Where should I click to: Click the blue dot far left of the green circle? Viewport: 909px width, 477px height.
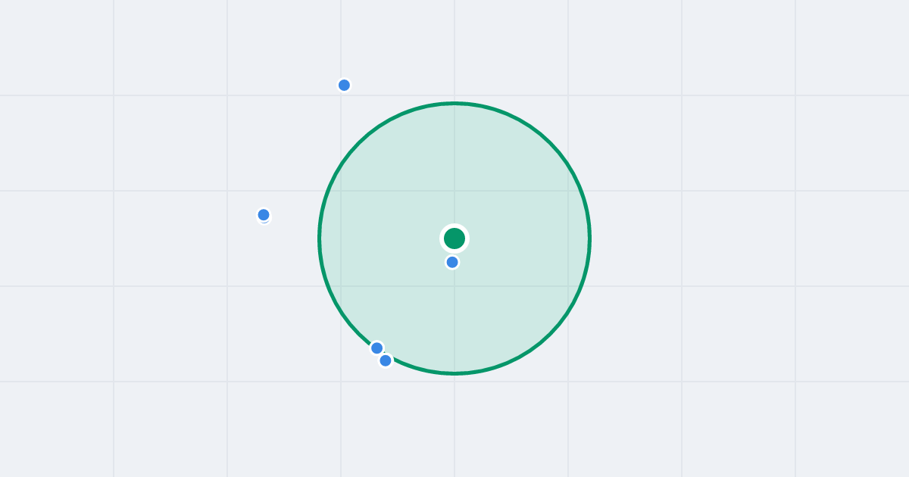coord(264,215)
